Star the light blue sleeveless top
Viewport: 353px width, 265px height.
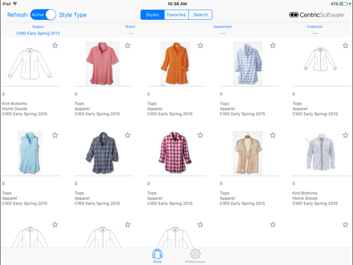click(x=55, y=135)
